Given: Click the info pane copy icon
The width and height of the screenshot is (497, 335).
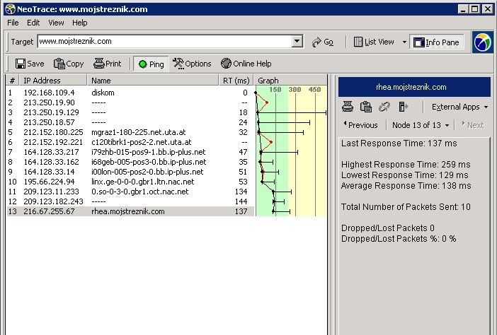Looking at the screenshot, I should [x=366, y=107].
